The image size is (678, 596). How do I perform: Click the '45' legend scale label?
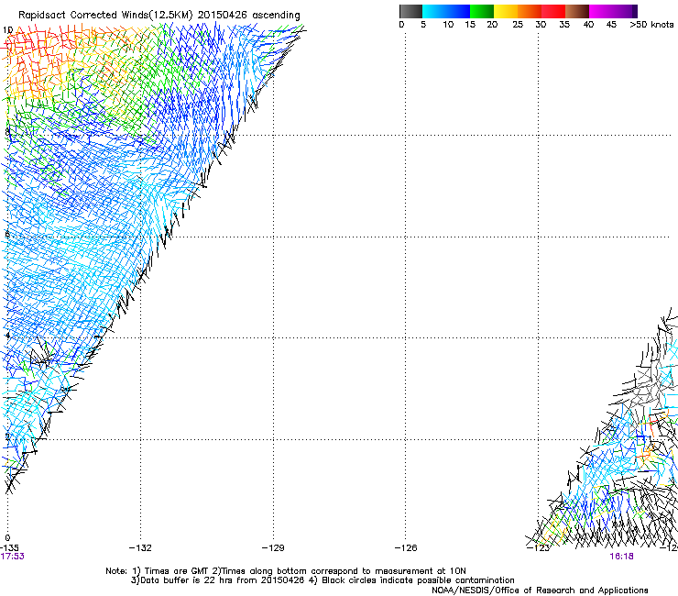coord(611,25)
